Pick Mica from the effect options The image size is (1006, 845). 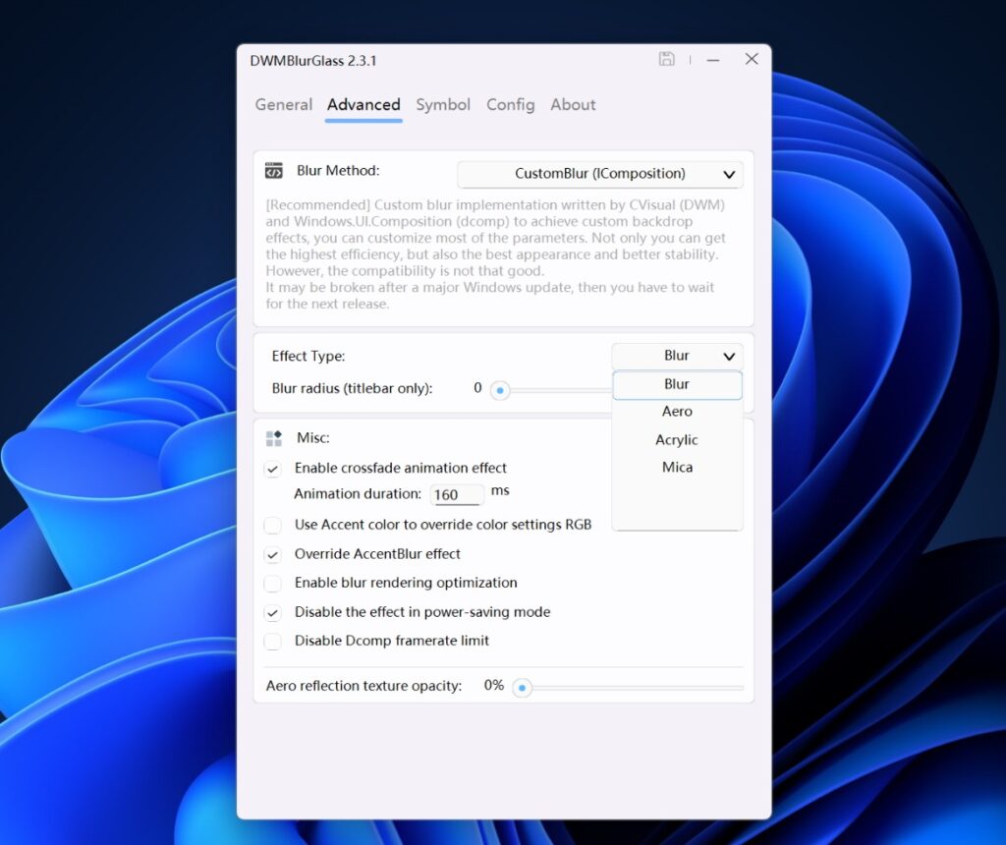pos(677,467)
